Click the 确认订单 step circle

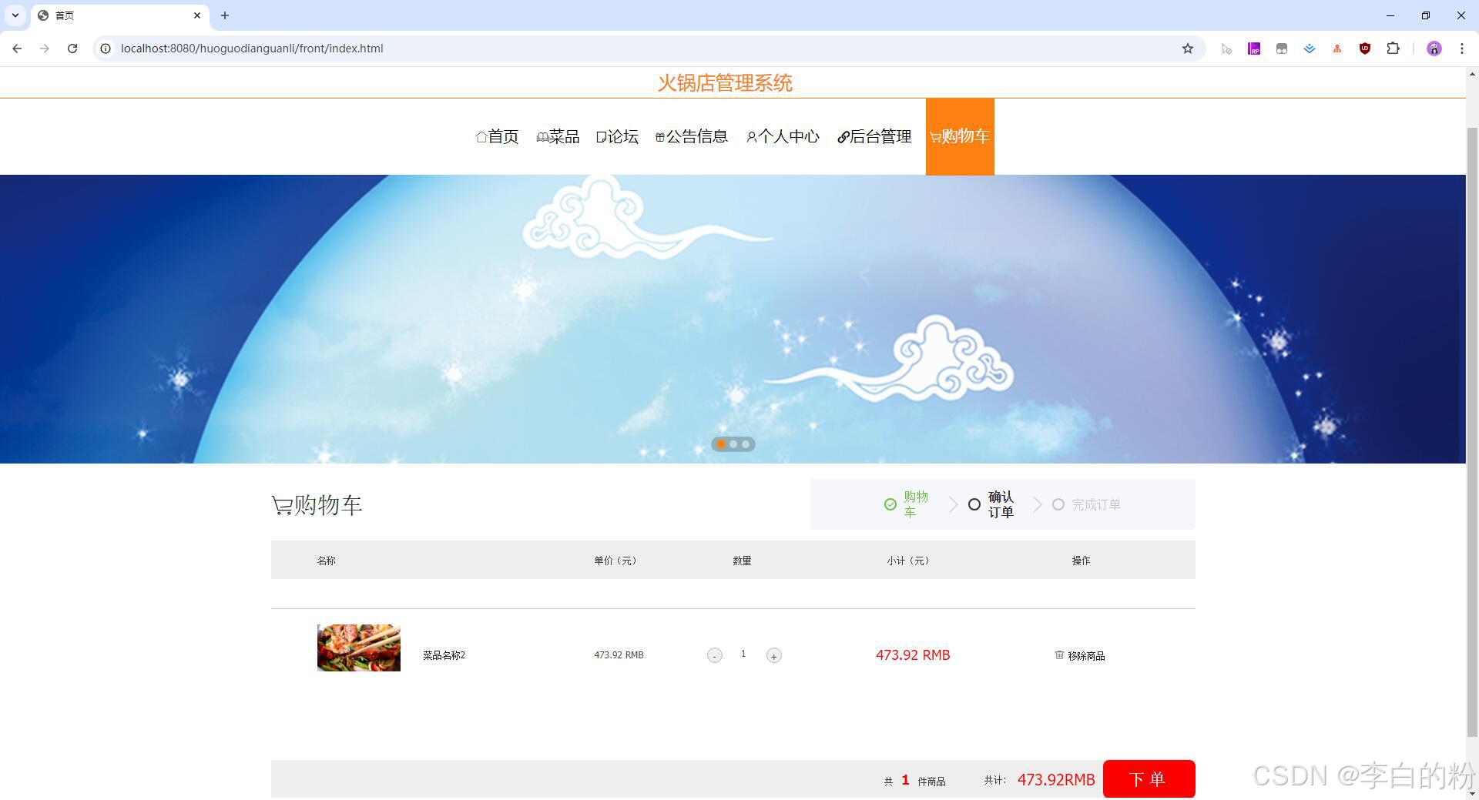(x=974, y=504)
